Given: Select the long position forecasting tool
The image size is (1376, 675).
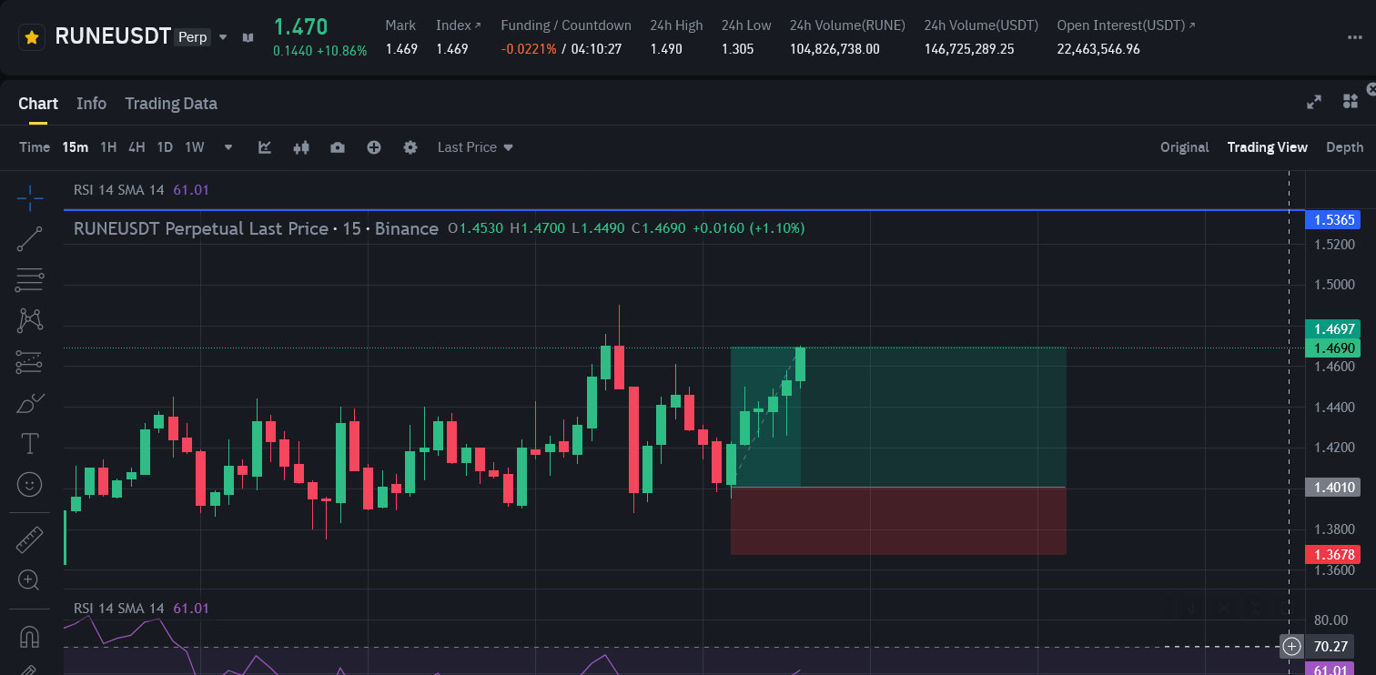Looking at the screenshot, I should (x=29, y=362).
